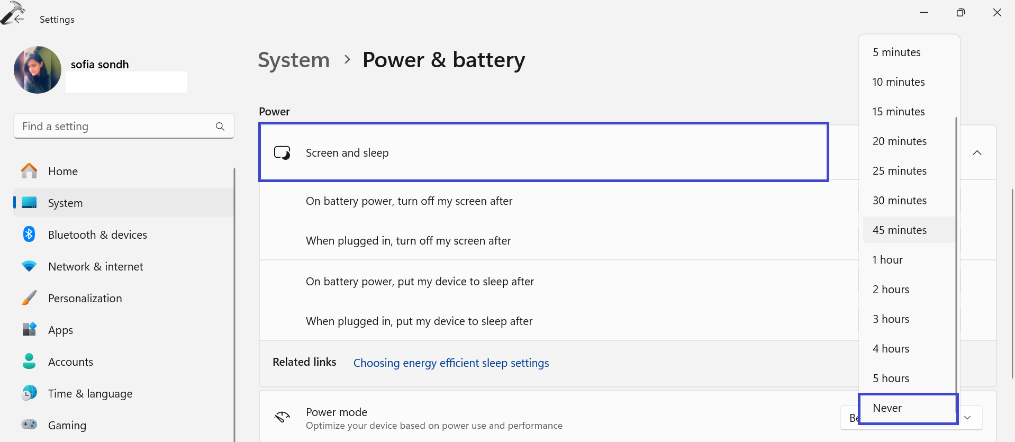Select Never from the dropdown list
This screenshot has width=1015, height=442.
(x=908, y=408)
